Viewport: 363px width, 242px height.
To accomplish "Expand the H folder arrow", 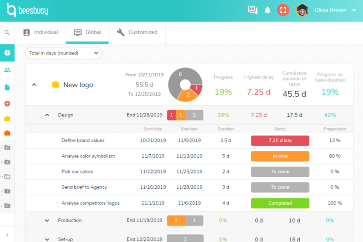I will click(x=2, y=147).
